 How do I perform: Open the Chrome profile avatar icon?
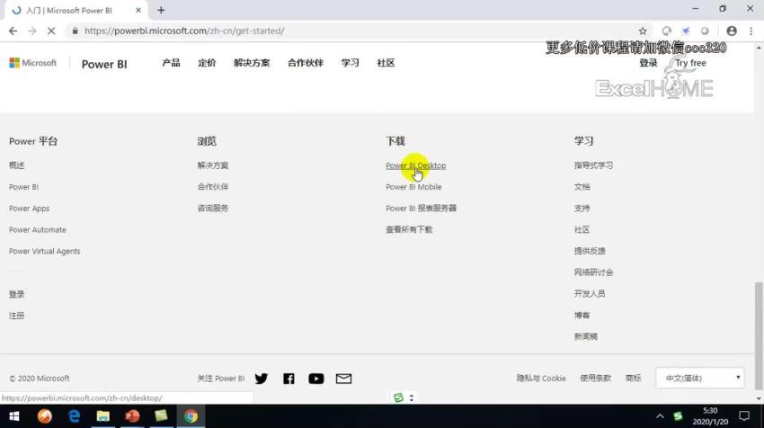pyautogui.click(x=732, y=31)
